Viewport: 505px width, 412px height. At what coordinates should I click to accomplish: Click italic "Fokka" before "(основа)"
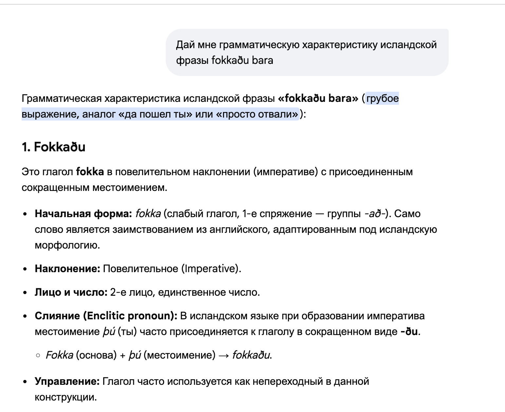point(59,355)
